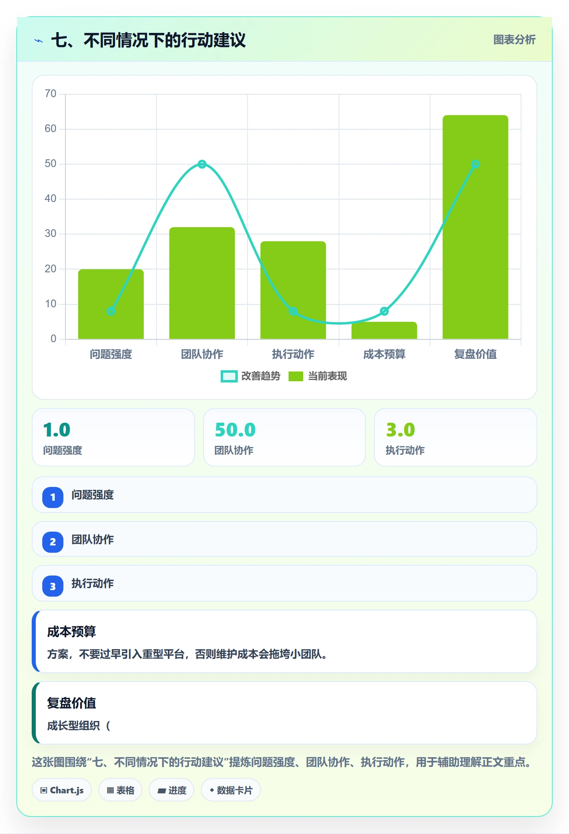This screenshot has height=834, width=569.
Task: Open the 复盘价值 note card
Action: [x=284, y=713]
